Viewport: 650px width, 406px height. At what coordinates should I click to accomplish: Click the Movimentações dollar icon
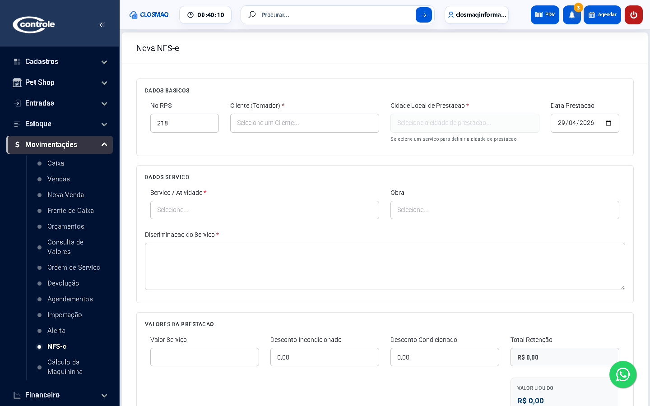click(x=17, y=145)
